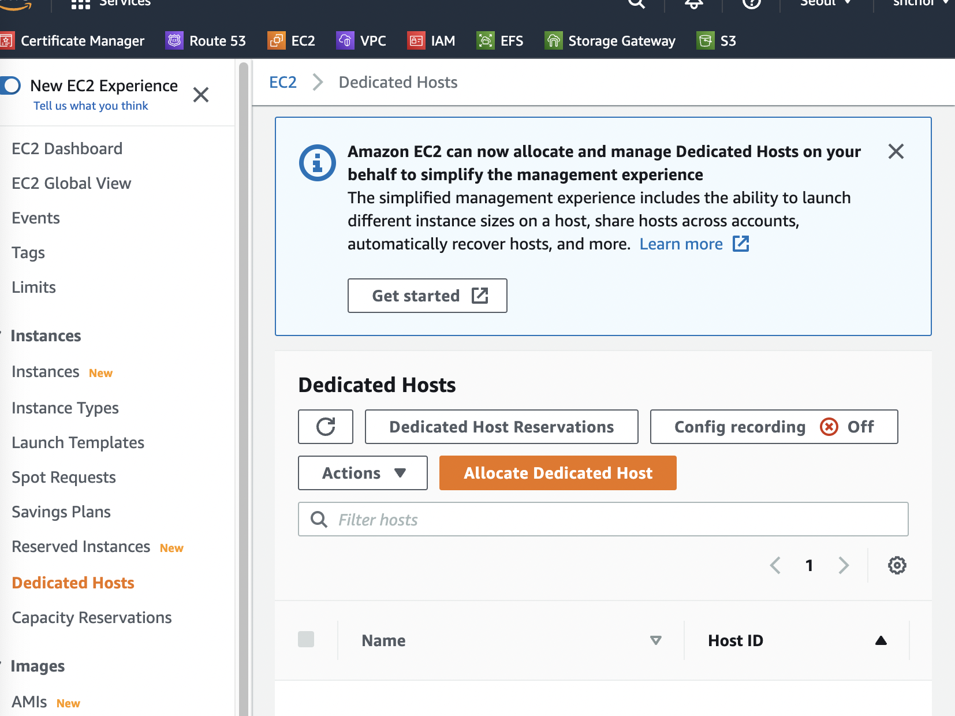This screenshot has width=955, height=716.
Task: Go to Events in the sidebar
Action: point(36,218)
